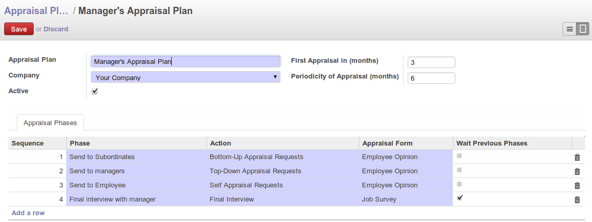Open the Company dropdown
This screenshot has width=592, height=222.
point(185,77)
